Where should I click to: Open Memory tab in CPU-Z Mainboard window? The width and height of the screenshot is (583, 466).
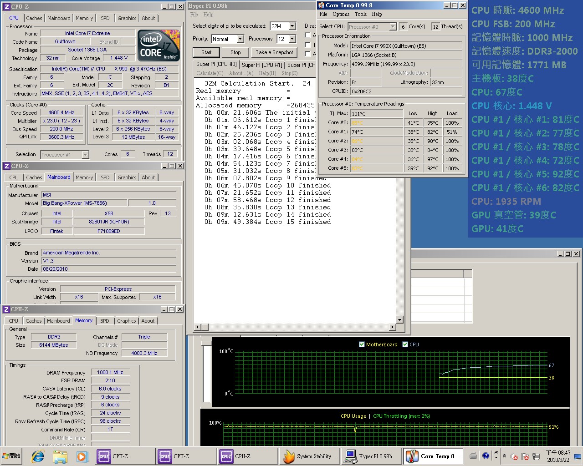84,177
